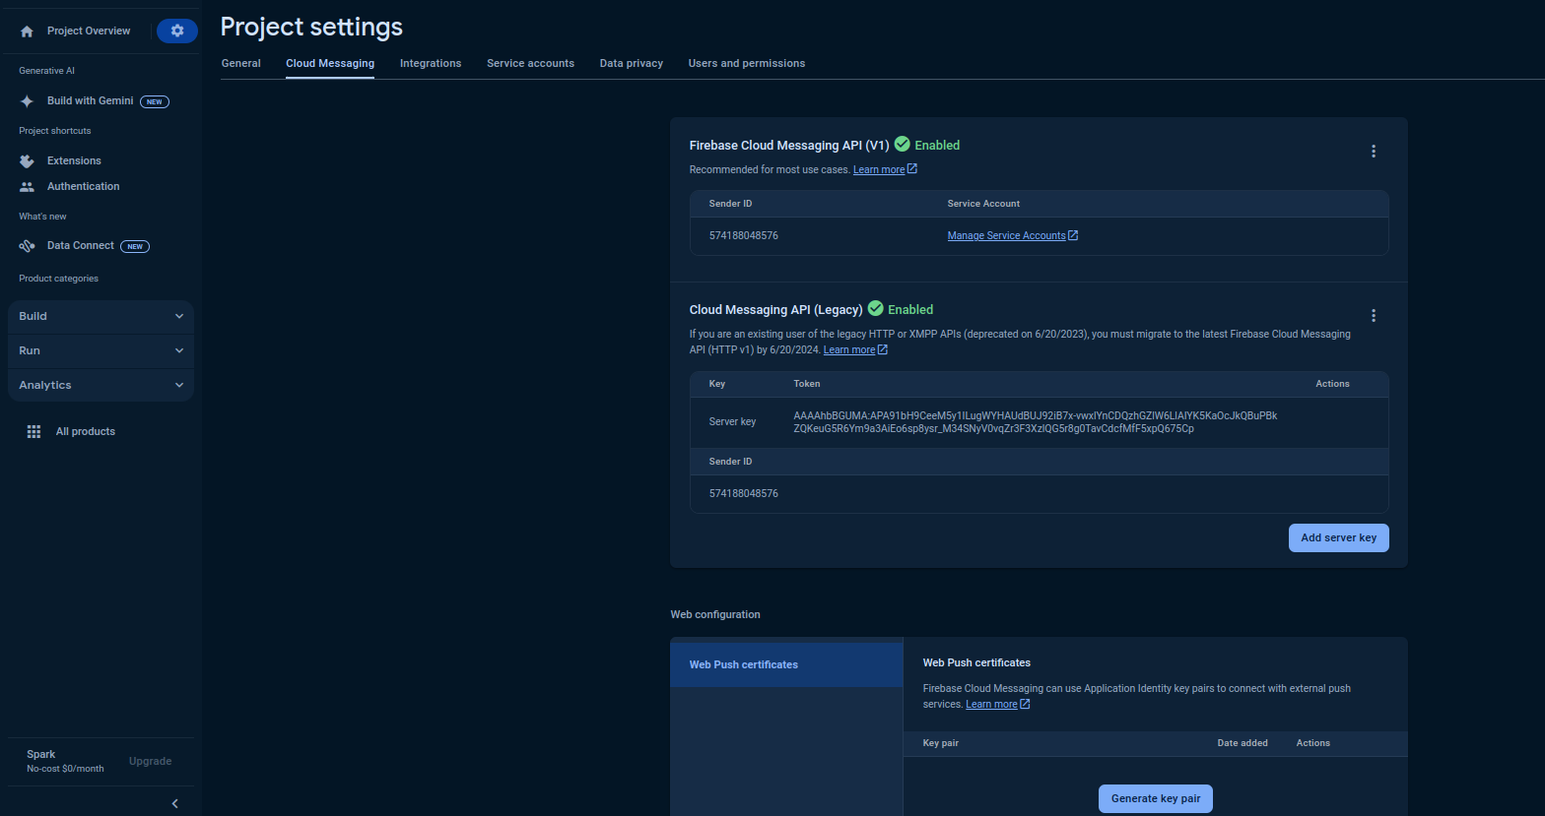Switch to Users and permissions tab
Screen dimensions: 1545x816
tap(747, 63)
